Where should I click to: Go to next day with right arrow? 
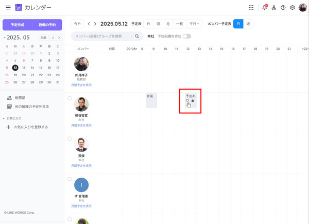pyautogui.click(x=95, y=24)
